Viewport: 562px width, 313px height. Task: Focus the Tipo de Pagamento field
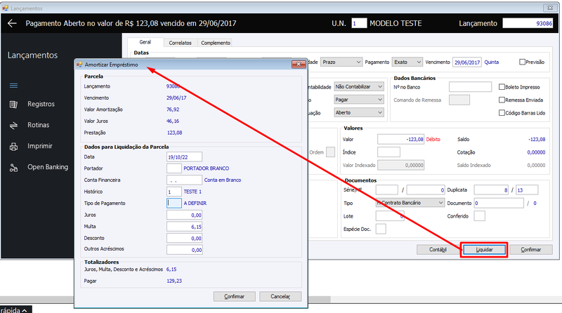point(174,203)
